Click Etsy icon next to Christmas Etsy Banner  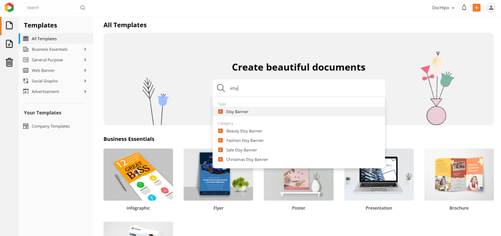pos(220,159)
